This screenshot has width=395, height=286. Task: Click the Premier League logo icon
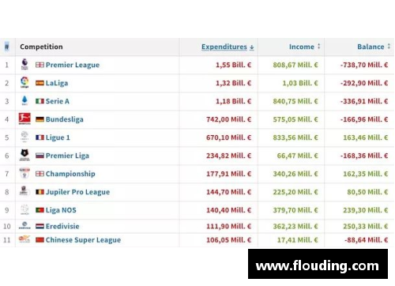24,65
